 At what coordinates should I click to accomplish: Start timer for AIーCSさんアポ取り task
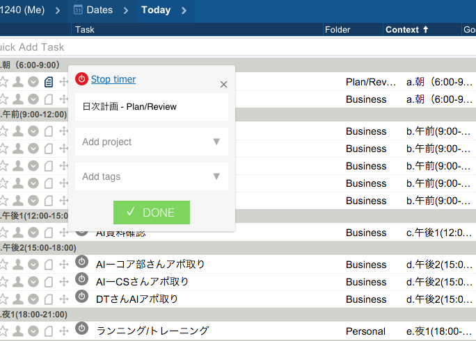tap(81, 280)
